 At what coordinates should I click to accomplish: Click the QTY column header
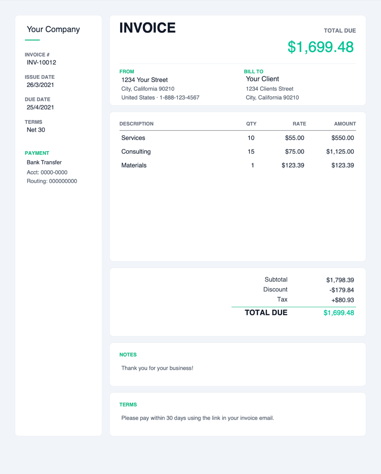click(x=251, y=124)
